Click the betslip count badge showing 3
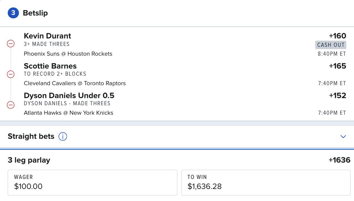The height and width of the screenshot is (201, 354). pos(13,13)
